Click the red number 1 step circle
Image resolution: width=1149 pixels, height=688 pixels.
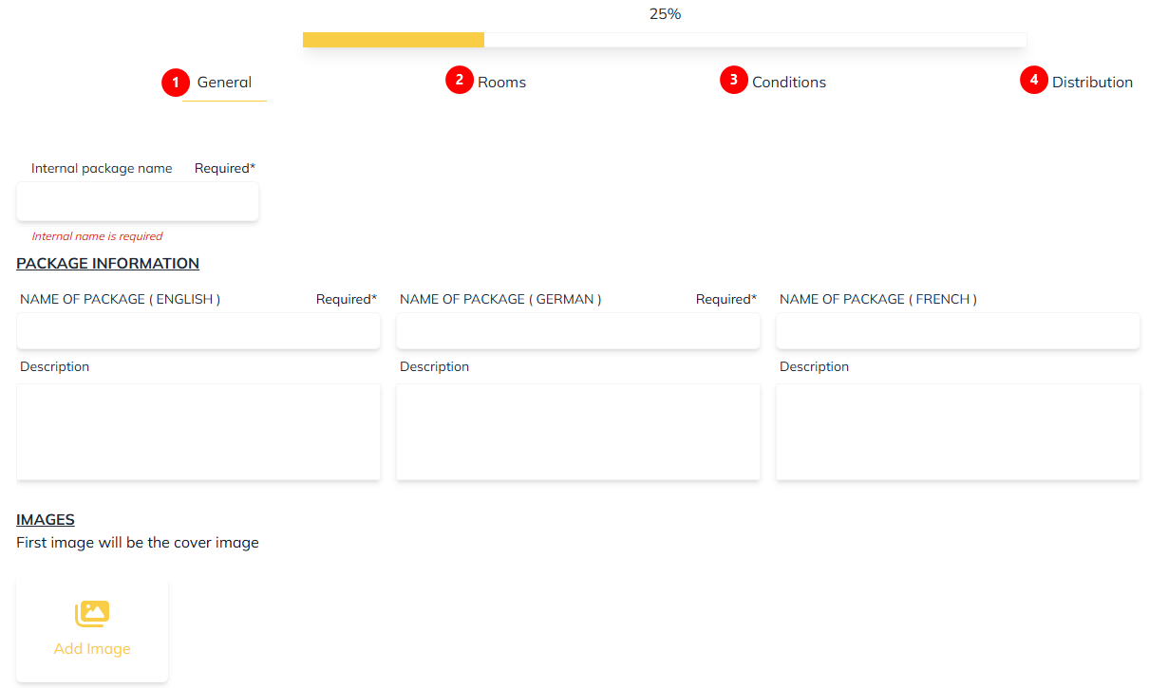(x=175, y=83)
